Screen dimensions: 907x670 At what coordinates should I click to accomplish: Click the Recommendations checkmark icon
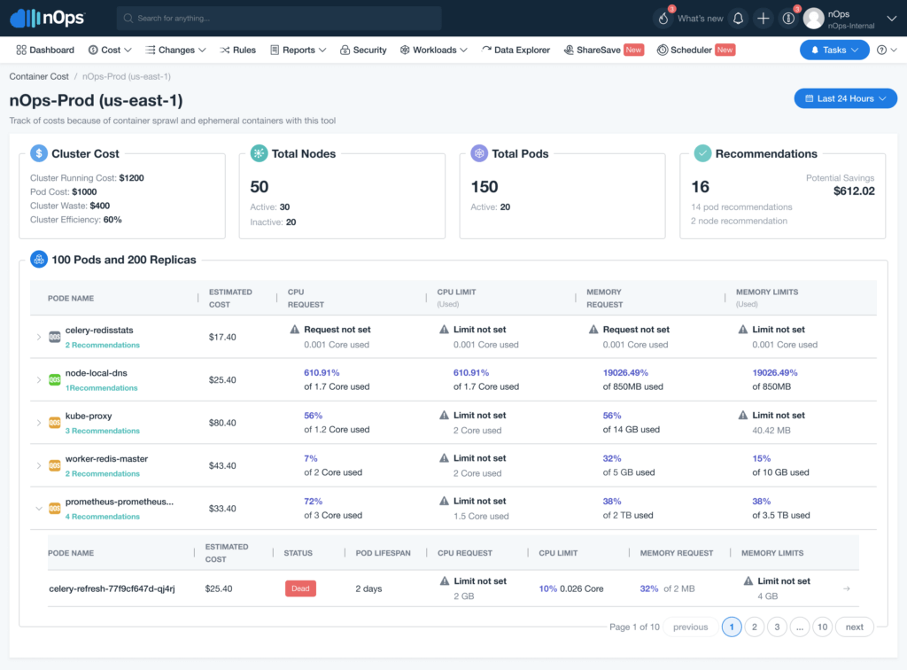coord(702,153)
